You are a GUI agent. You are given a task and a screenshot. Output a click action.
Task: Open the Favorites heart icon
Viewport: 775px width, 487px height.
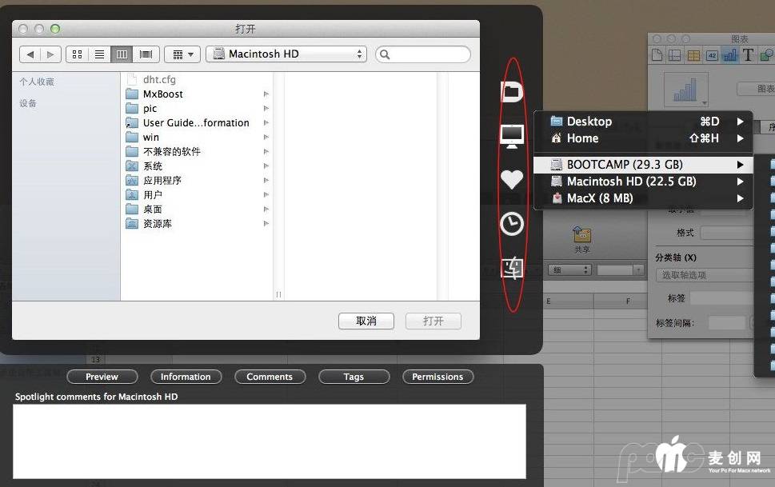(x=512, y=180)
